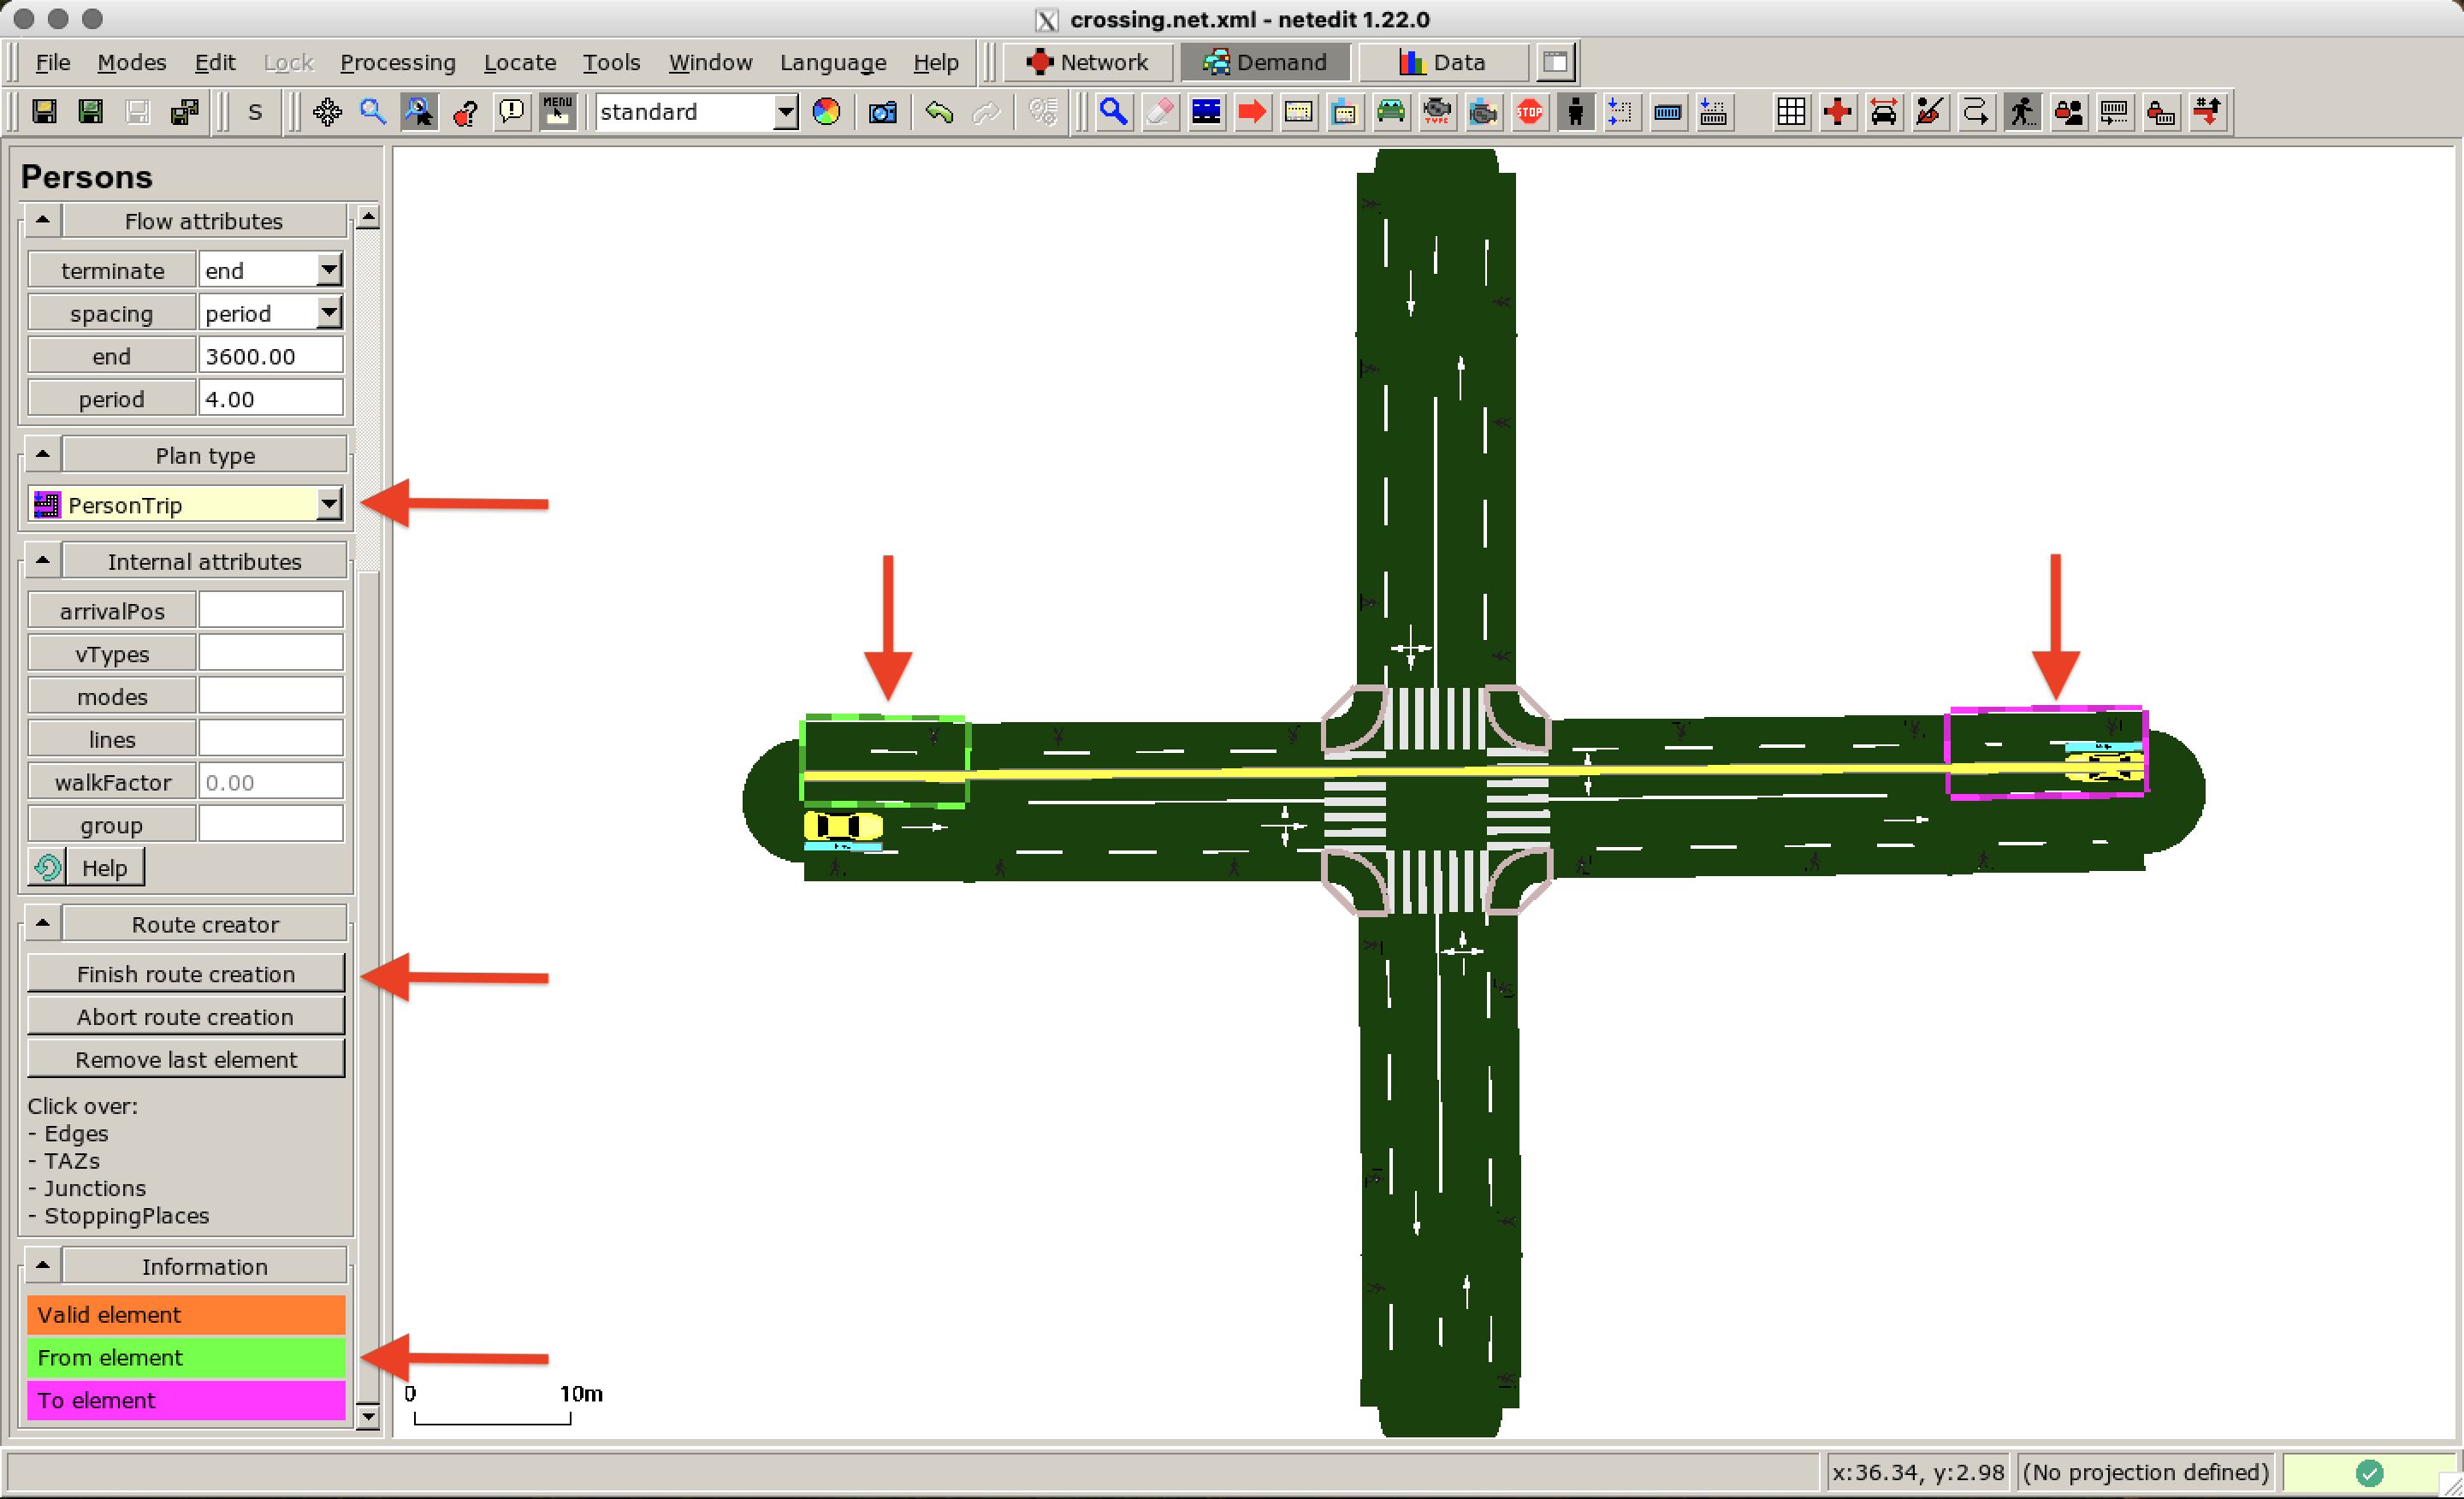Toggle the lock person icon
Screen dimensions: 2464x1499
(x=2070, y=112)
